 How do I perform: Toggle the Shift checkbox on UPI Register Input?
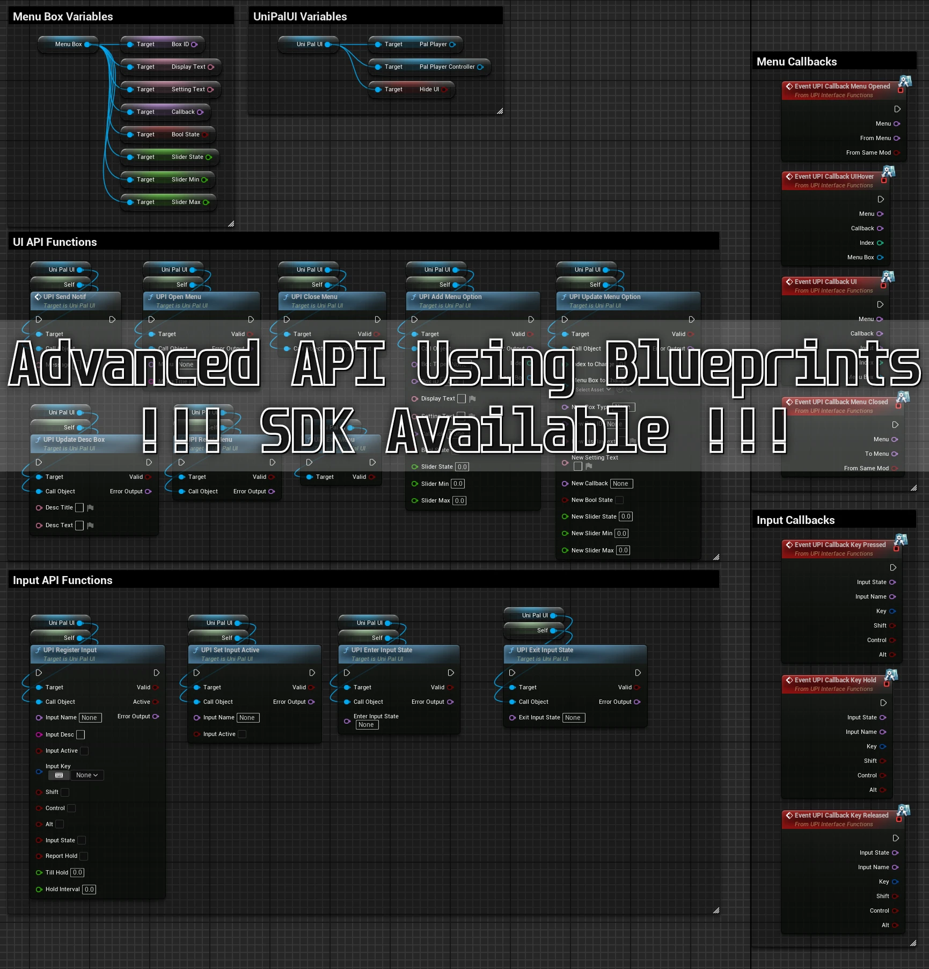coord(65,792)
